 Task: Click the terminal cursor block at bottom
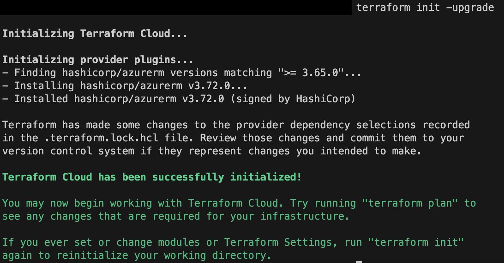(x=359, y=262)
